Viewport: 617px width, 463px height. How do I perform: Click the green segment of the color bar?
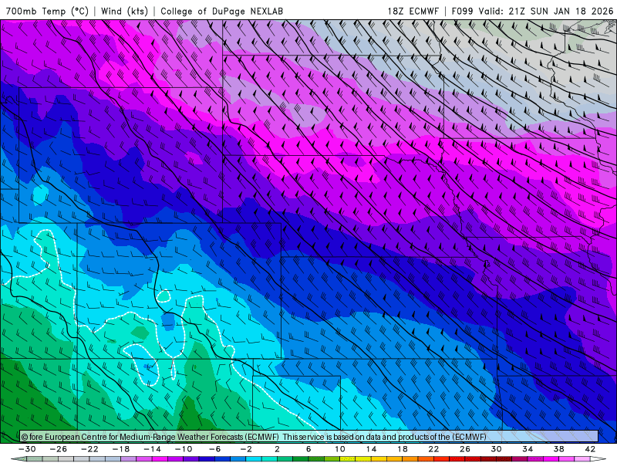coord(301,459)
